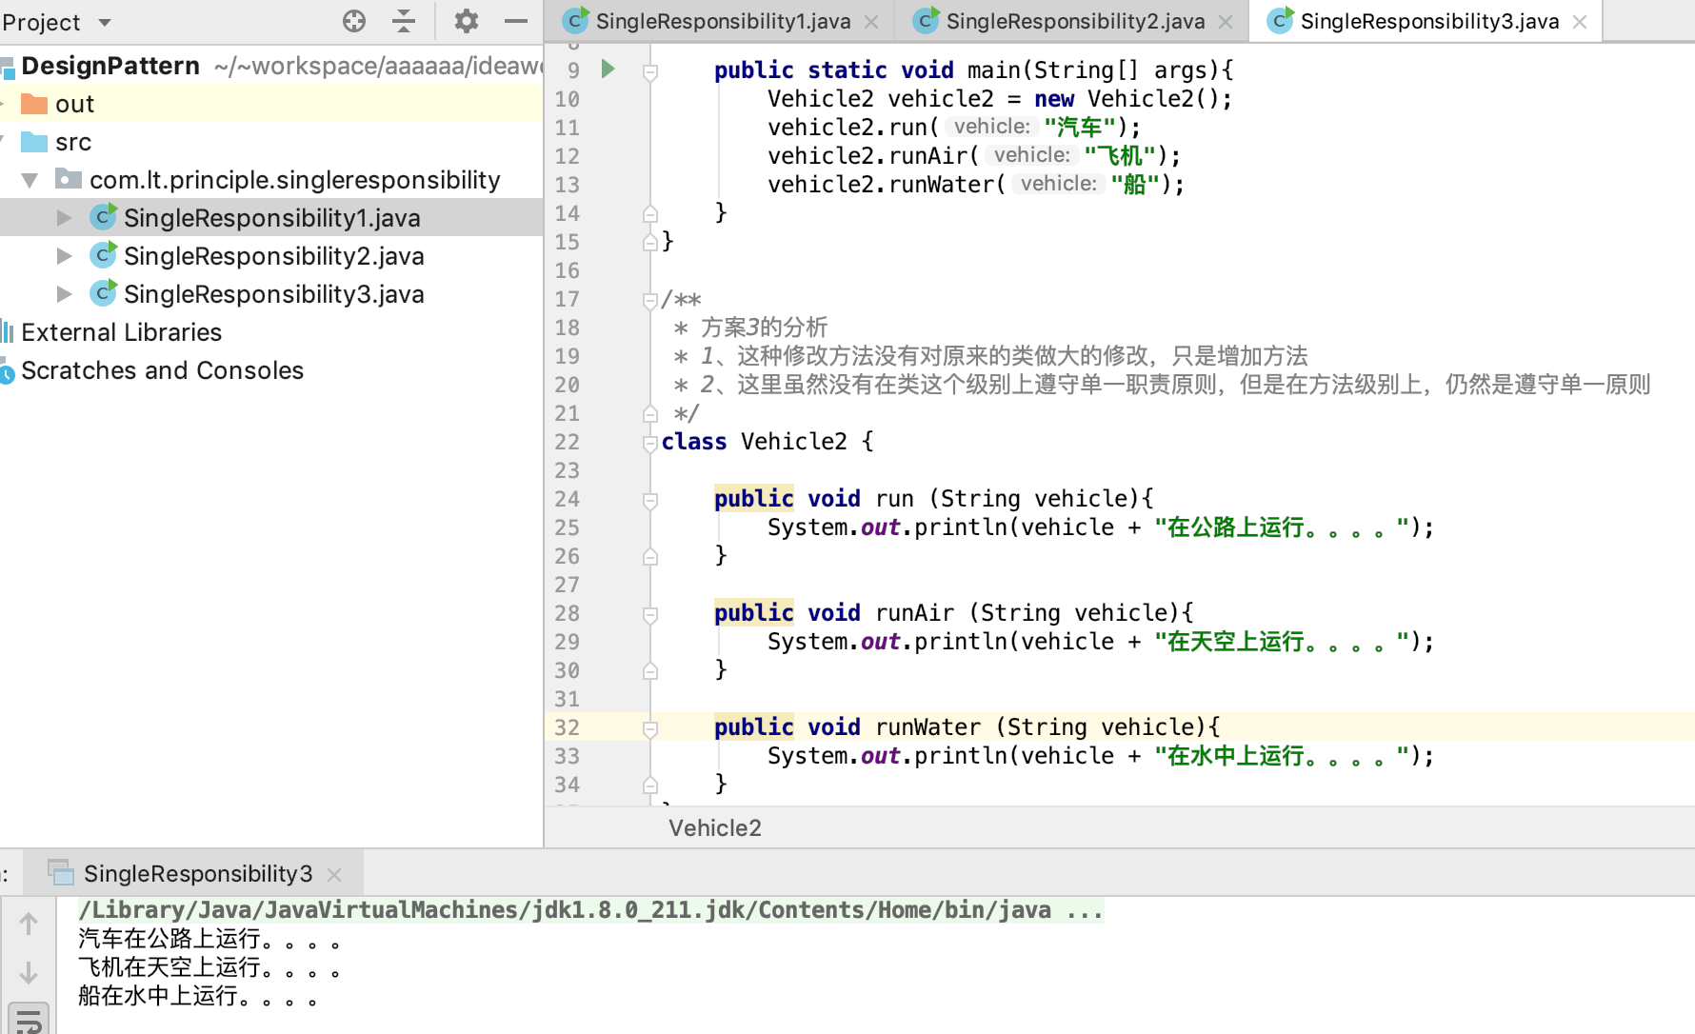Click the src folder icon in project tree
The width and height of the screenshot is (1695, 1034).
tap(34, 141)
